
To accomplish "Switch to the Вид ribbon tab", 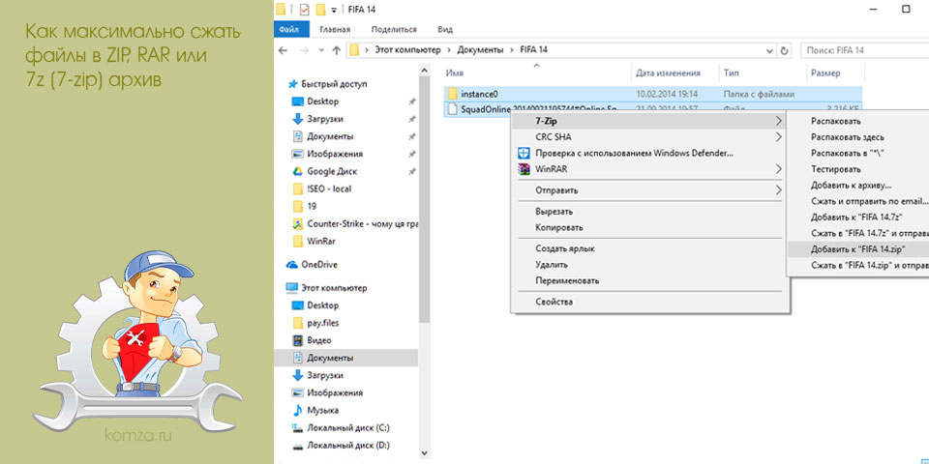I will 445,29.
